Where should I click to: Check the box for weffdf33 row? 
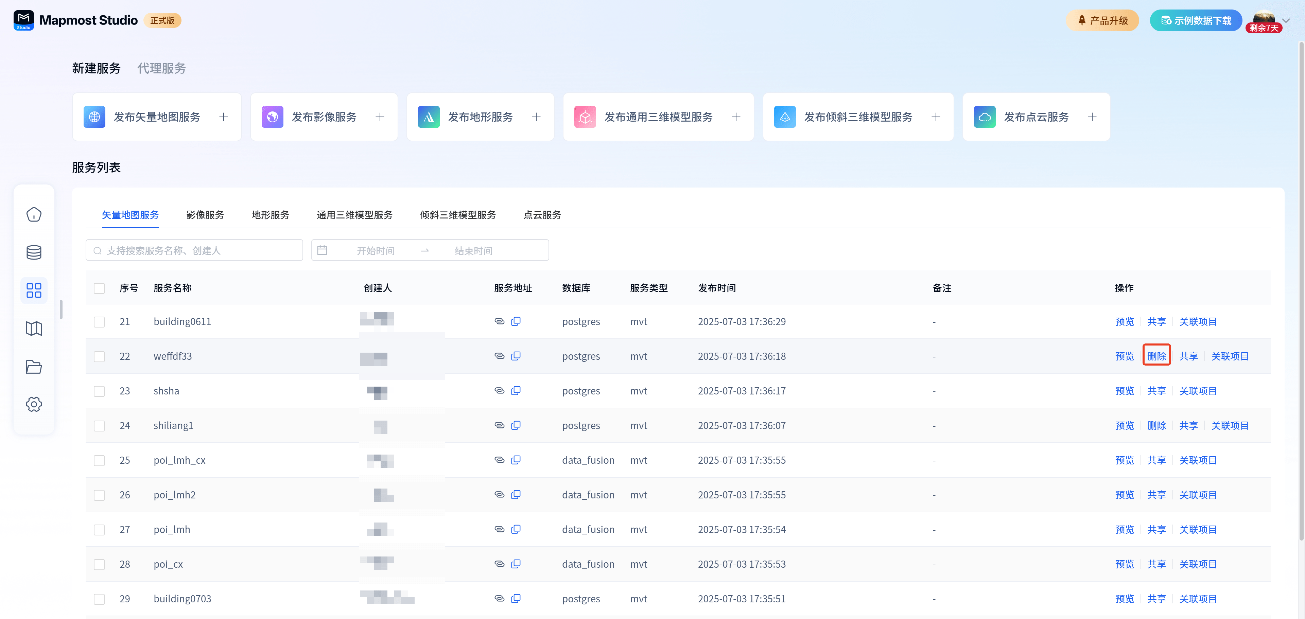(99, 357)
